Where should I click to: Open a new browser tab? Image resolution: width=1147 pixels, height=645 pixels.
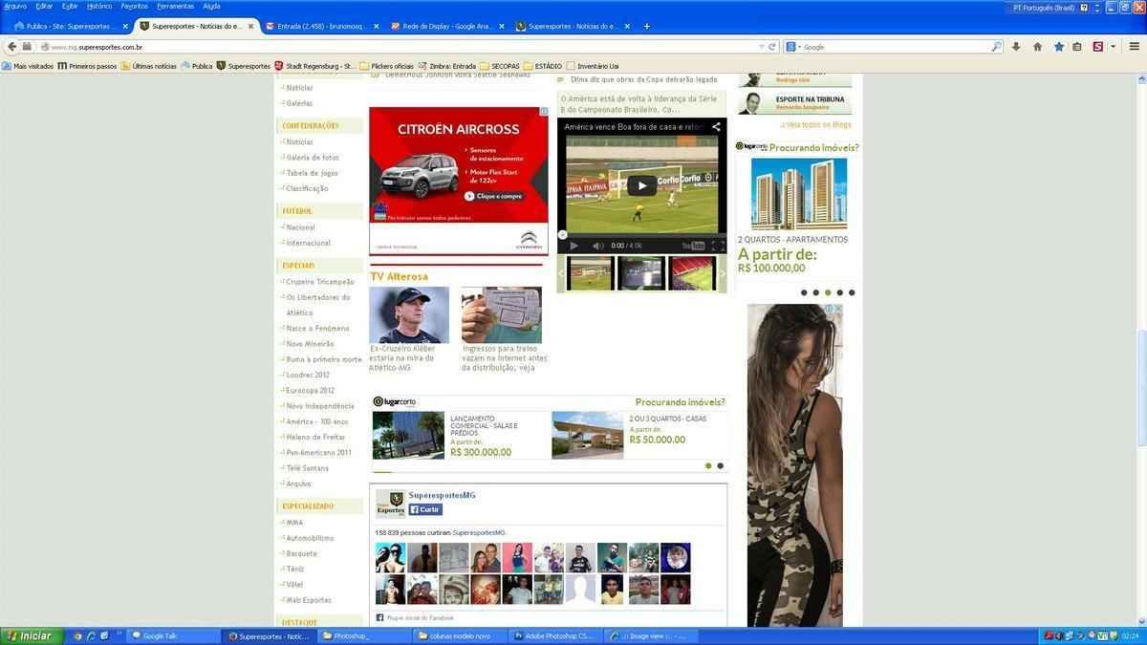tap(646, 26)
